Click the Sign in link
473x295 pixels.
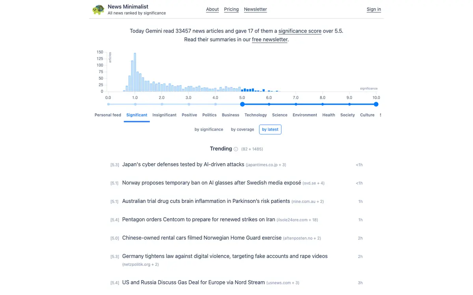(x=374, y=9)
